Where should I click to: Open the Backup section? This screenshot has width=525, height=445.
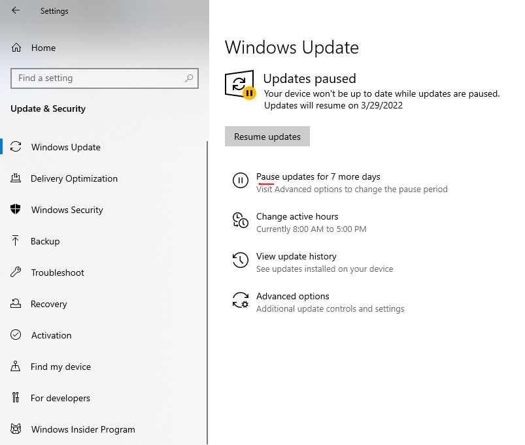click(x=45, y=241)
